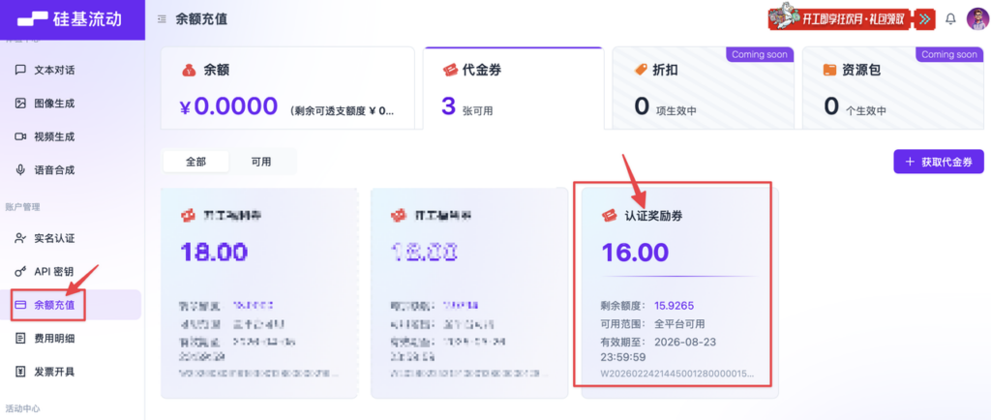
Task: Open 语音合成 sidebar item
Action: tap(53, 169)
